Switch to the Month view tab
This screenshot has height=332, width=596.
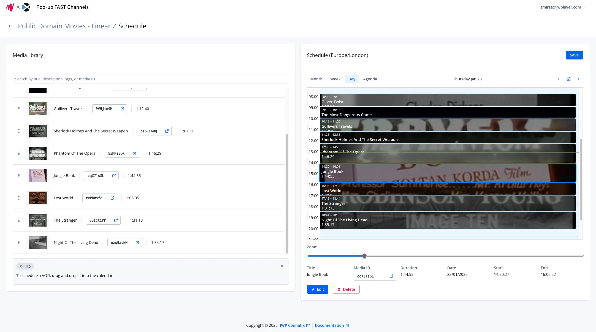tap(316, 79)
